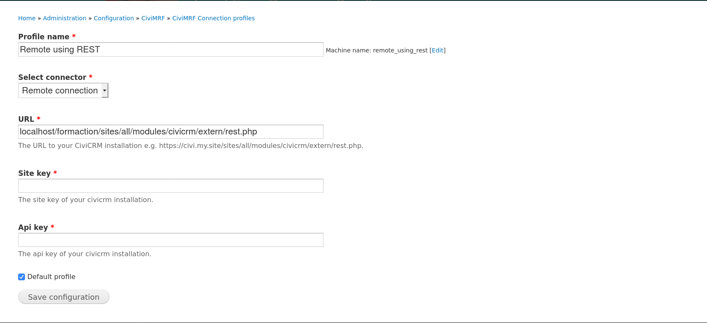Click the URL field label

[x=26, y=119]
